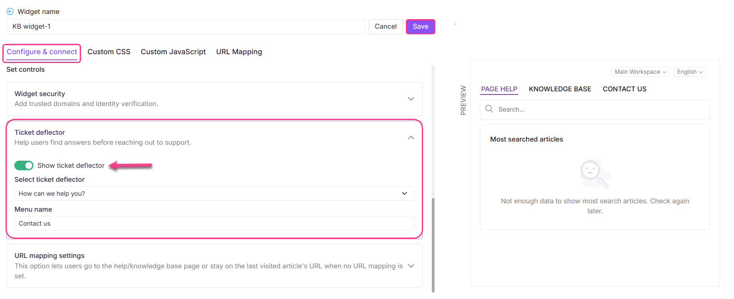Switch to the Custom CSS tab
Image resolution: width=734 pixels, height=299 pixels.
coord(109,52)
